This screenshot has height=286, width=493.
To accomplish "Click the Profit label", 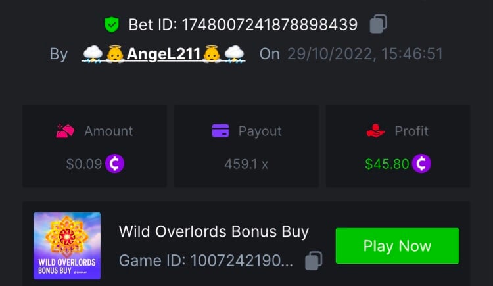I will click(x=411, y=131).
